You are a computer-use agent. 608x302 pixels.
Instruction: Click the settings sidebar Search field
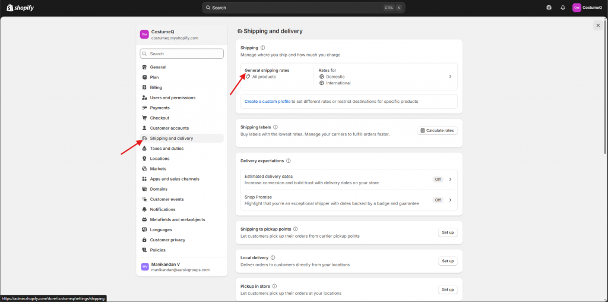point(182,54)
